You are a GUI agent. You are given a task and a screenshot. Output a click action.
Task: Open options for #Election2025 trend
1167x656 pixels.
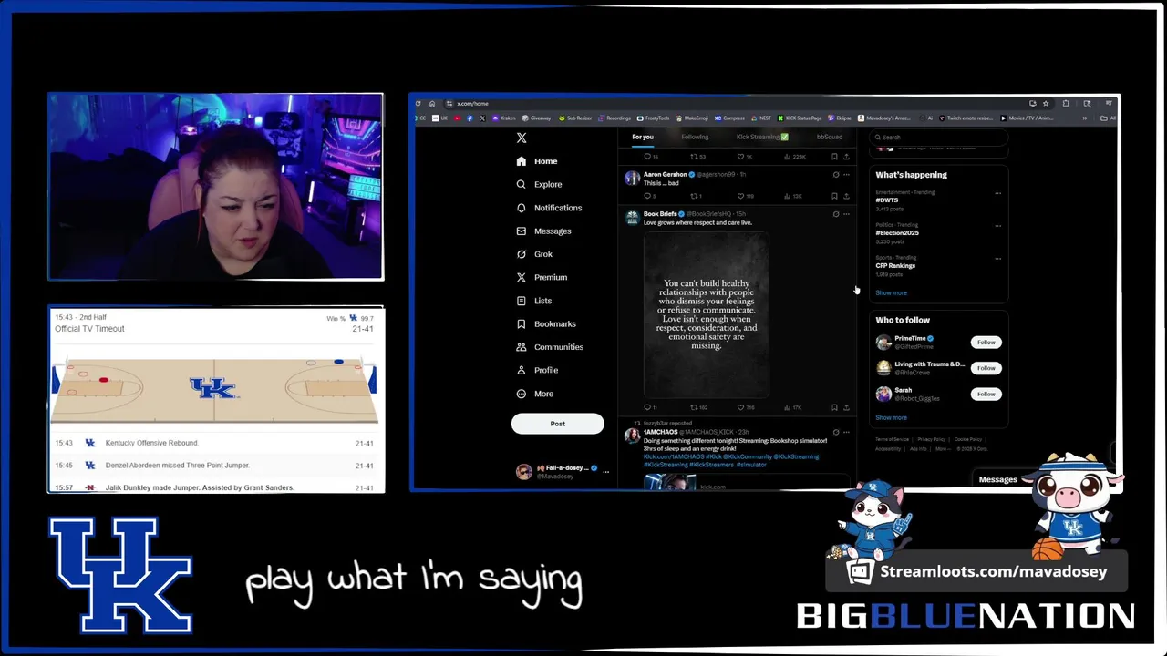(x=997, y=226)
